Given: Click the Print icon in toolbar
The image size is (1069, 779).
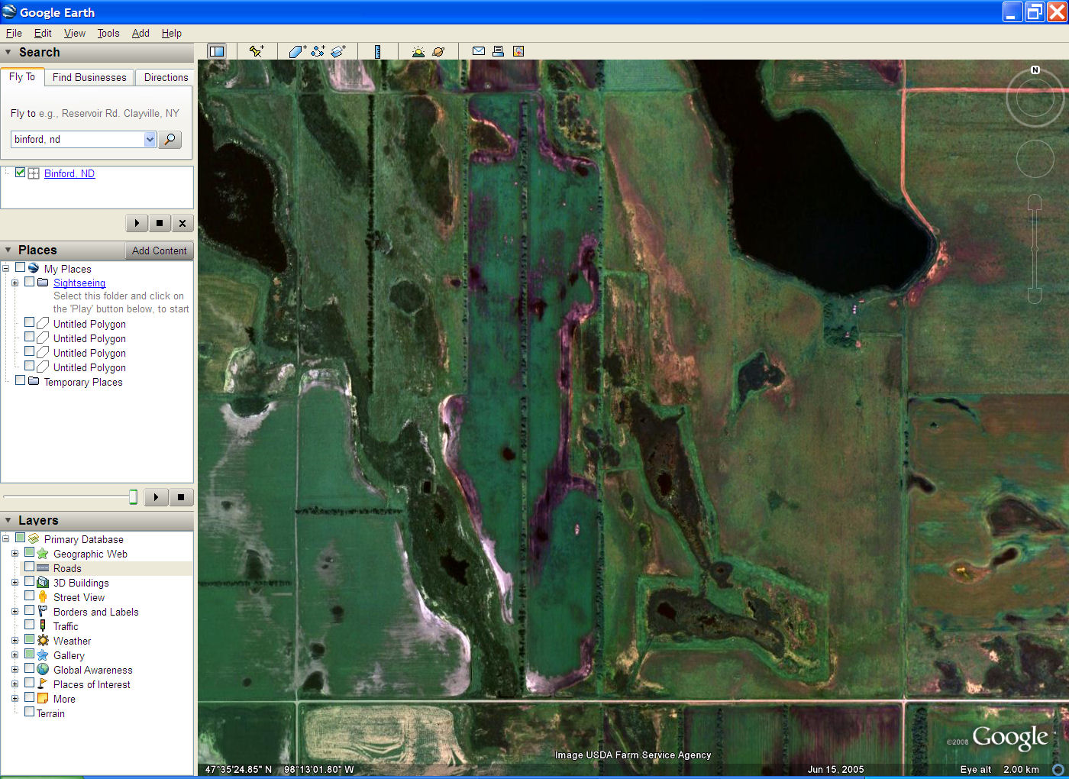Looking at the screenshot, I should tap(498, 51).
